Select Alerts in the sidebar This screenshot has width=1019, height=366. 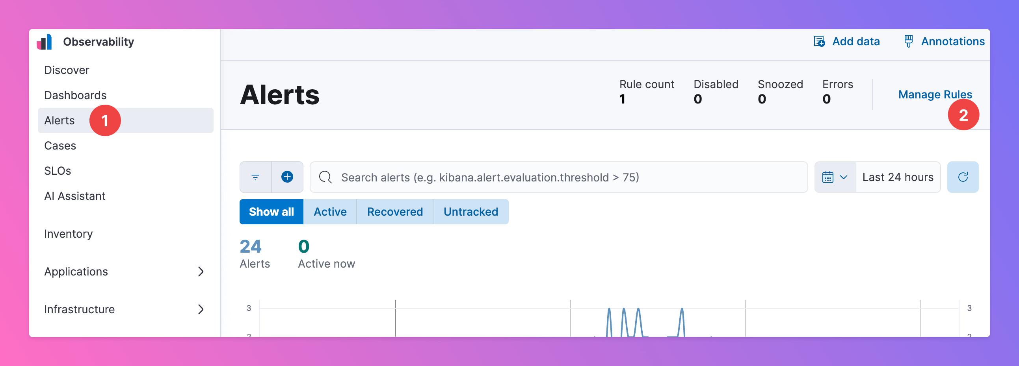pyautogui.click(x=125, y=120)
